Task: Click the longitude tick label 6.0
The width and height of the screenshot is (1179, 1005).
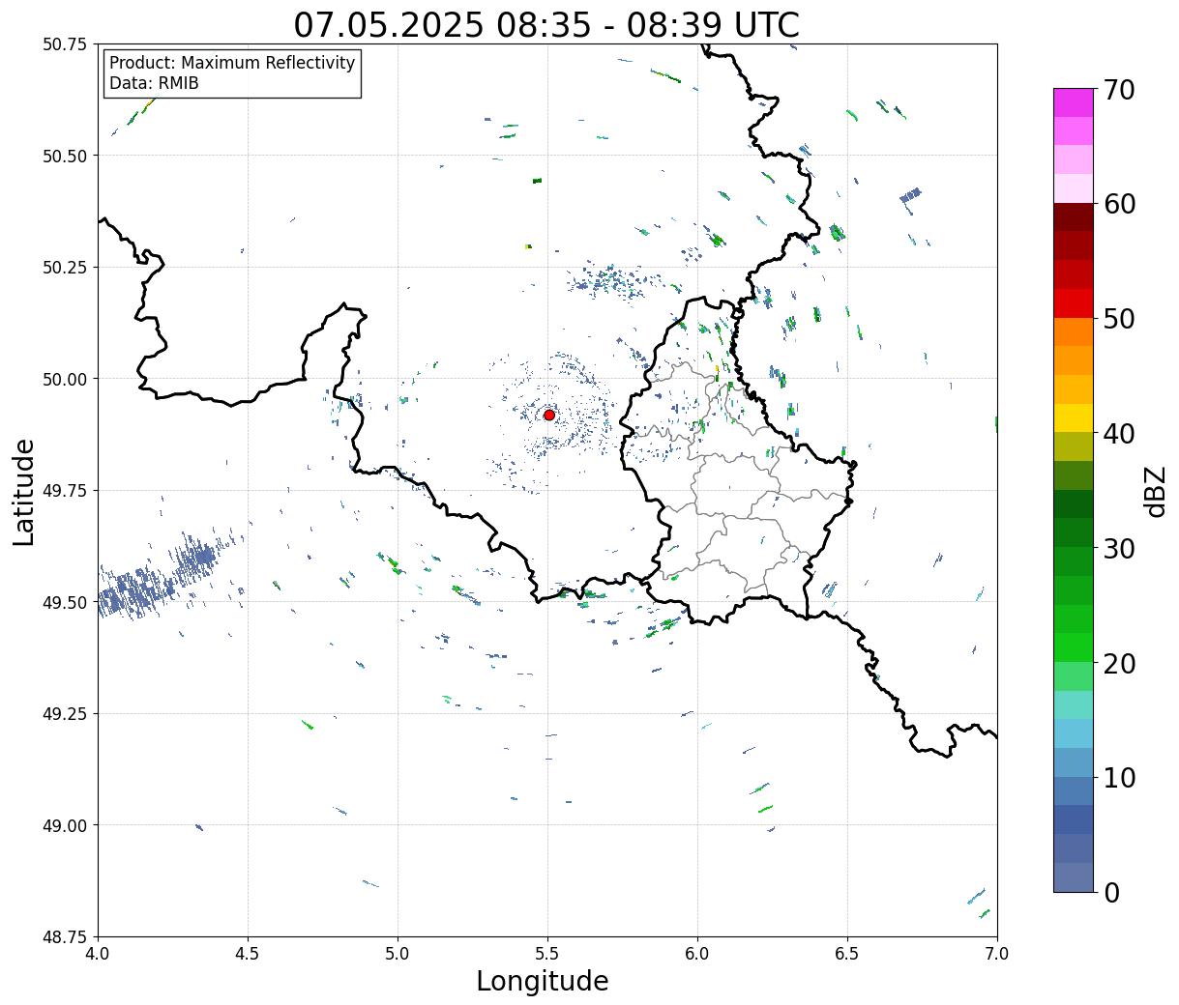Action: click(x=697, y=953)
